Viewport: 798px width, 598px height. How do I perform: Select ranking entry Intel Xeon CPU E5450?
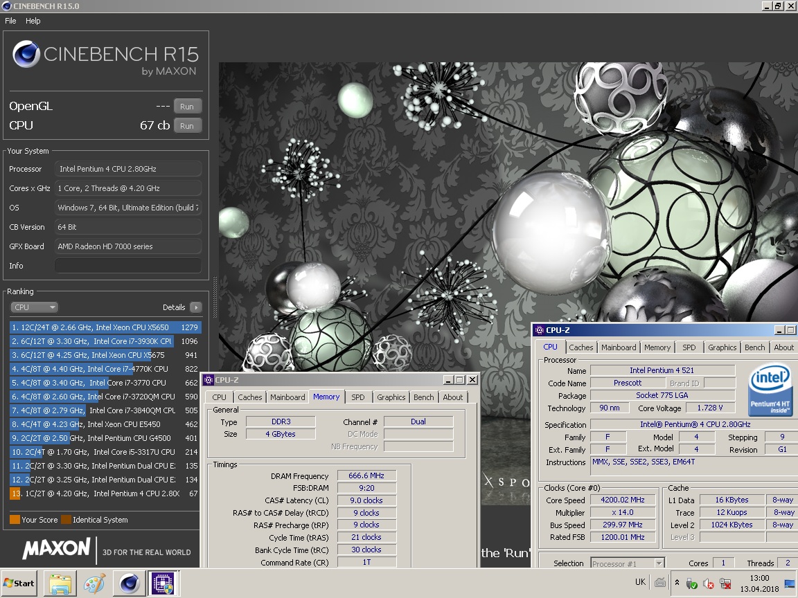pos(105,424)
